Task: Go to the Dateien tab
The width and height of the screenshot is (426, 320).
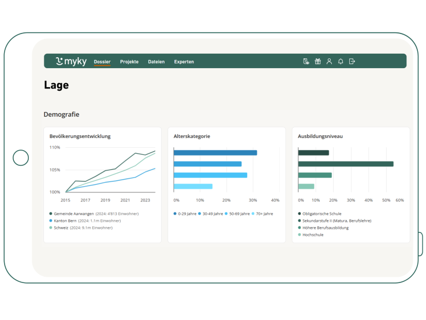Action: tap(156, 62)
